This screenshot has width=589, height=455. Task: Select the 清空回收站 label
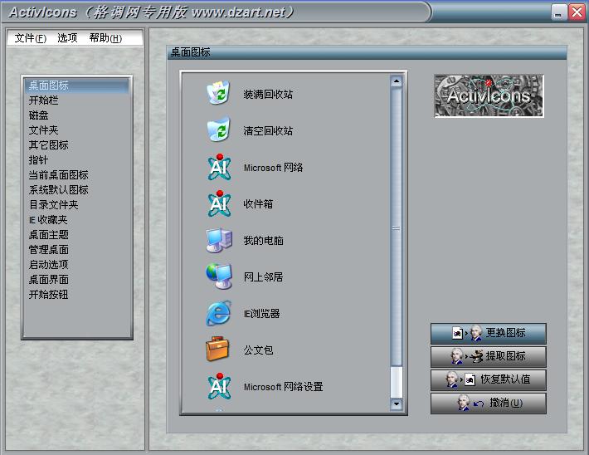[268, 131]
